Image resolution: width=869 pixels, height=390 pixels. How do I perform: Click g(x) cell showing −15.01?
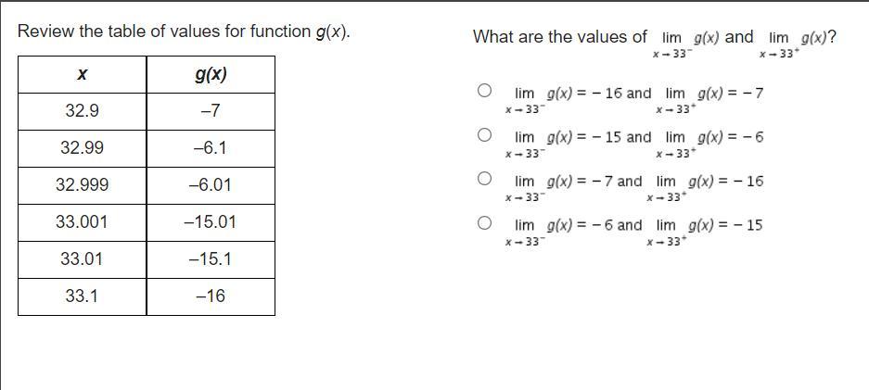[x=211, y=222]
